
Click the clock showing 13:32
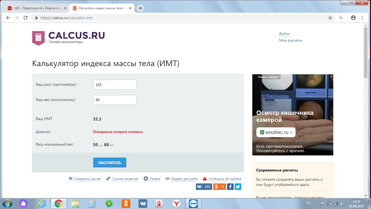coord(357,202)
